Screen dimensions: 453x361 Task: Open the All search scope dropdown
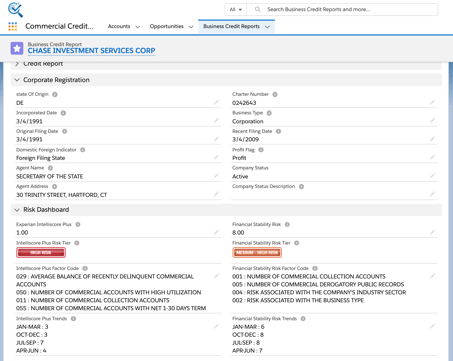coord(236,10)
